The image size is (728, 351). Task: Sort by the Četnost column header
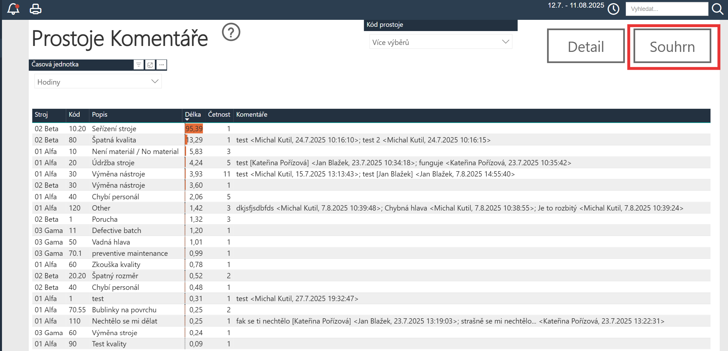point(219,114)
